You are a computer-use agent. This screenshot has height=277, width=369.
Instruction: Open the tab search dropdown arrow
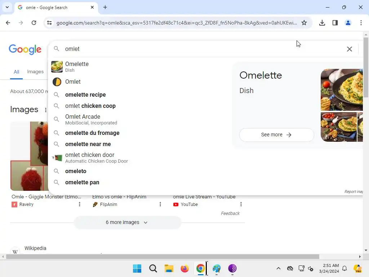pos(7,7)
